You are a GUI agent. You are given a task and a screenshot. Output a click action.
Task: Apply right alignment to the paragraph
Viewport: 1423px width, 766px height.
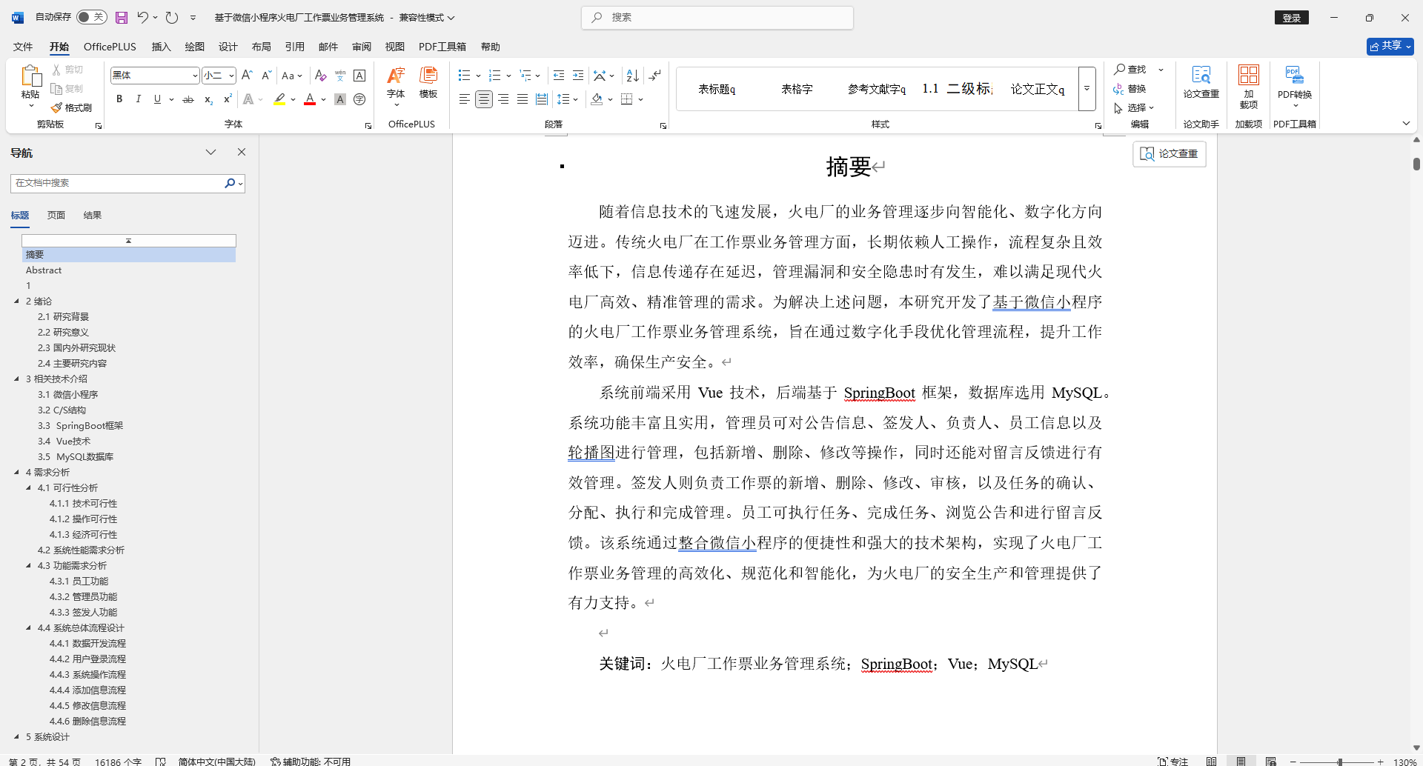503,99
